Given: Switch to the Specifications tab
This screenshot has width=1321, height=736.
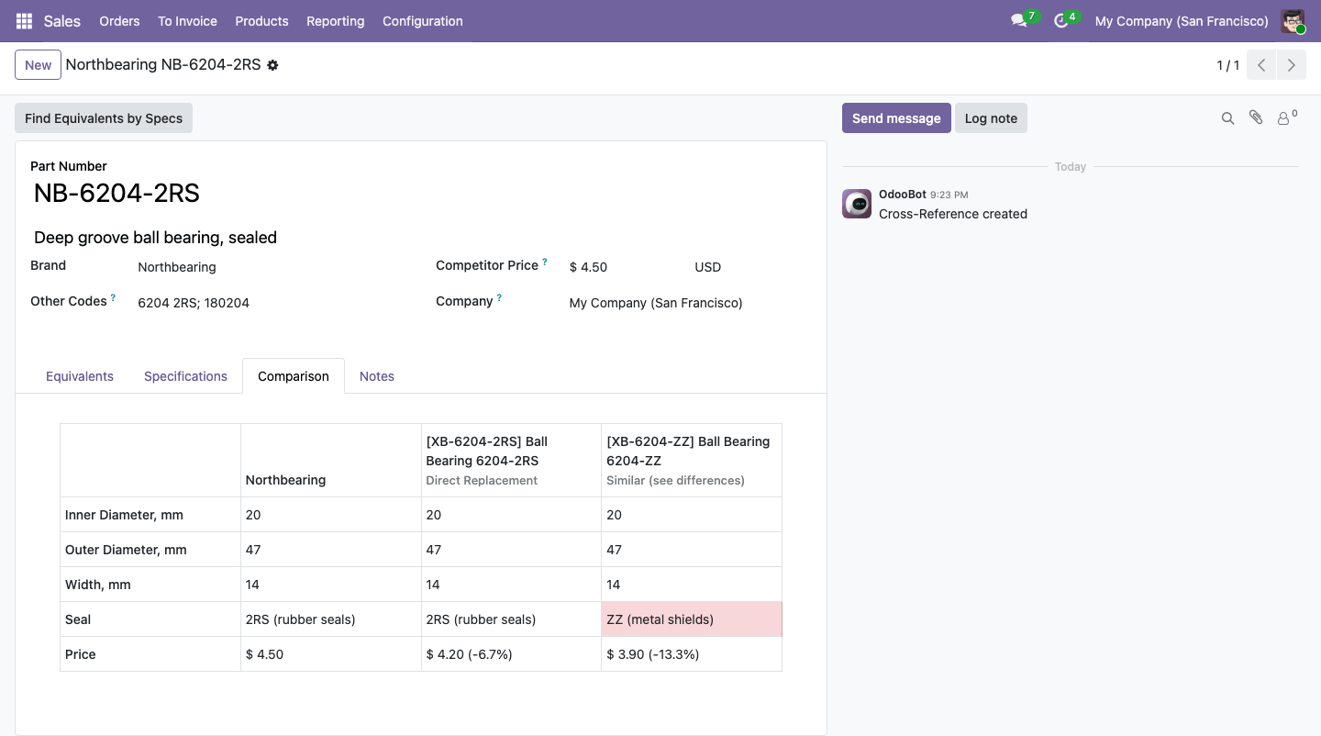Looking at the screenshot, I should click(x=185, y=376).
